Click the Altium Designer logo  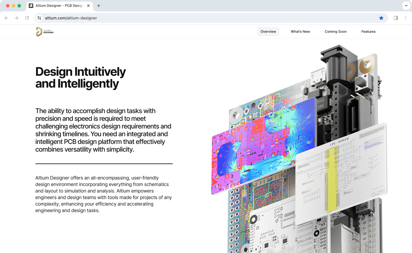point(45,31)
